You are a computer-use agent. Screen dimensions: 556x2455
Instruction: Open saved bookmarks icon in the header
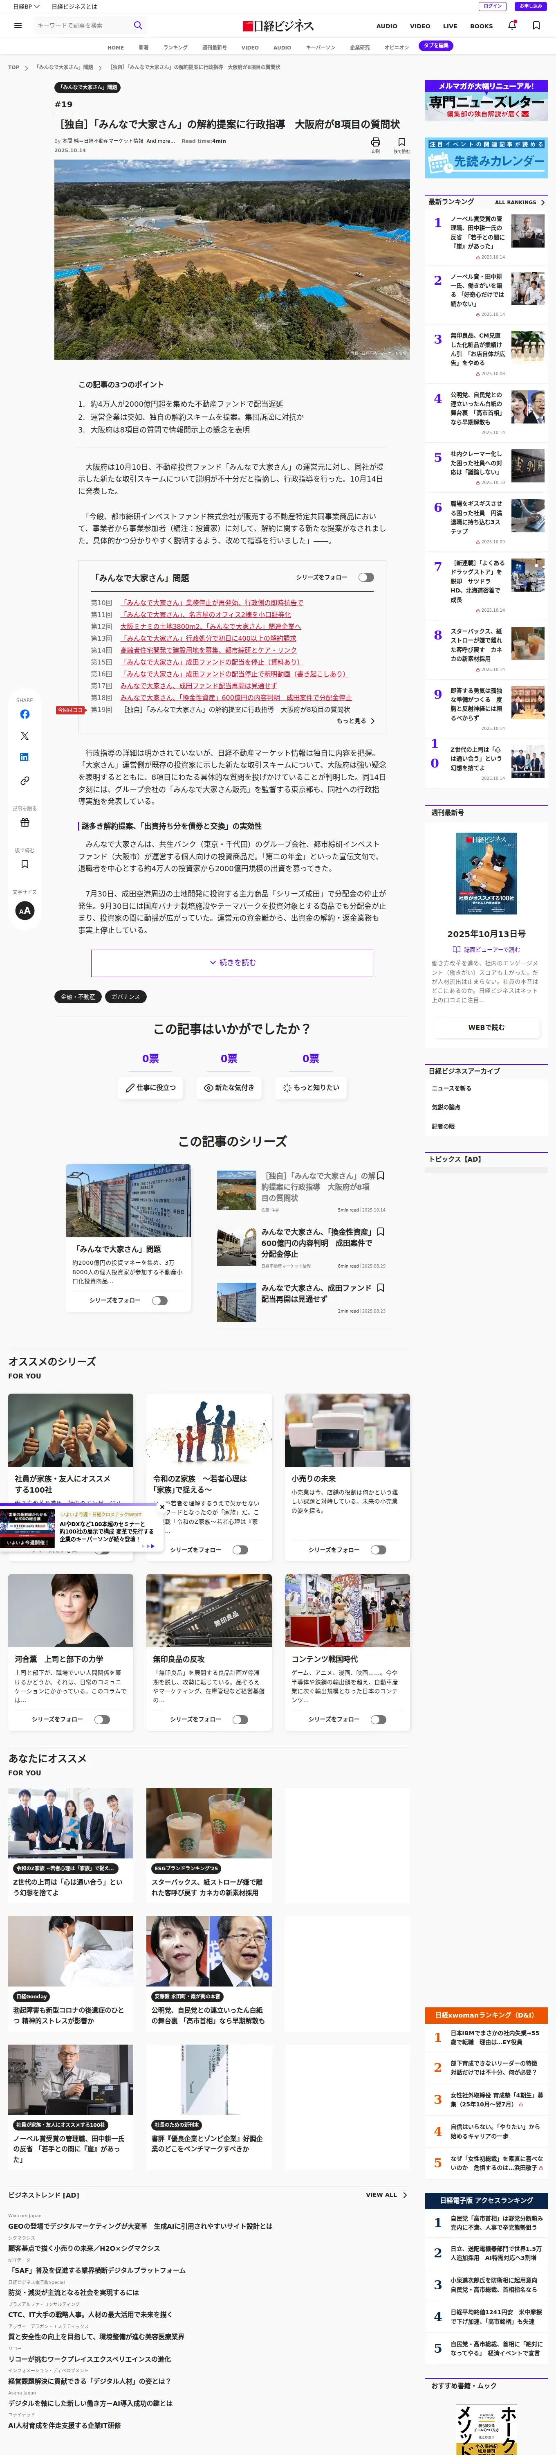(536, 26)
